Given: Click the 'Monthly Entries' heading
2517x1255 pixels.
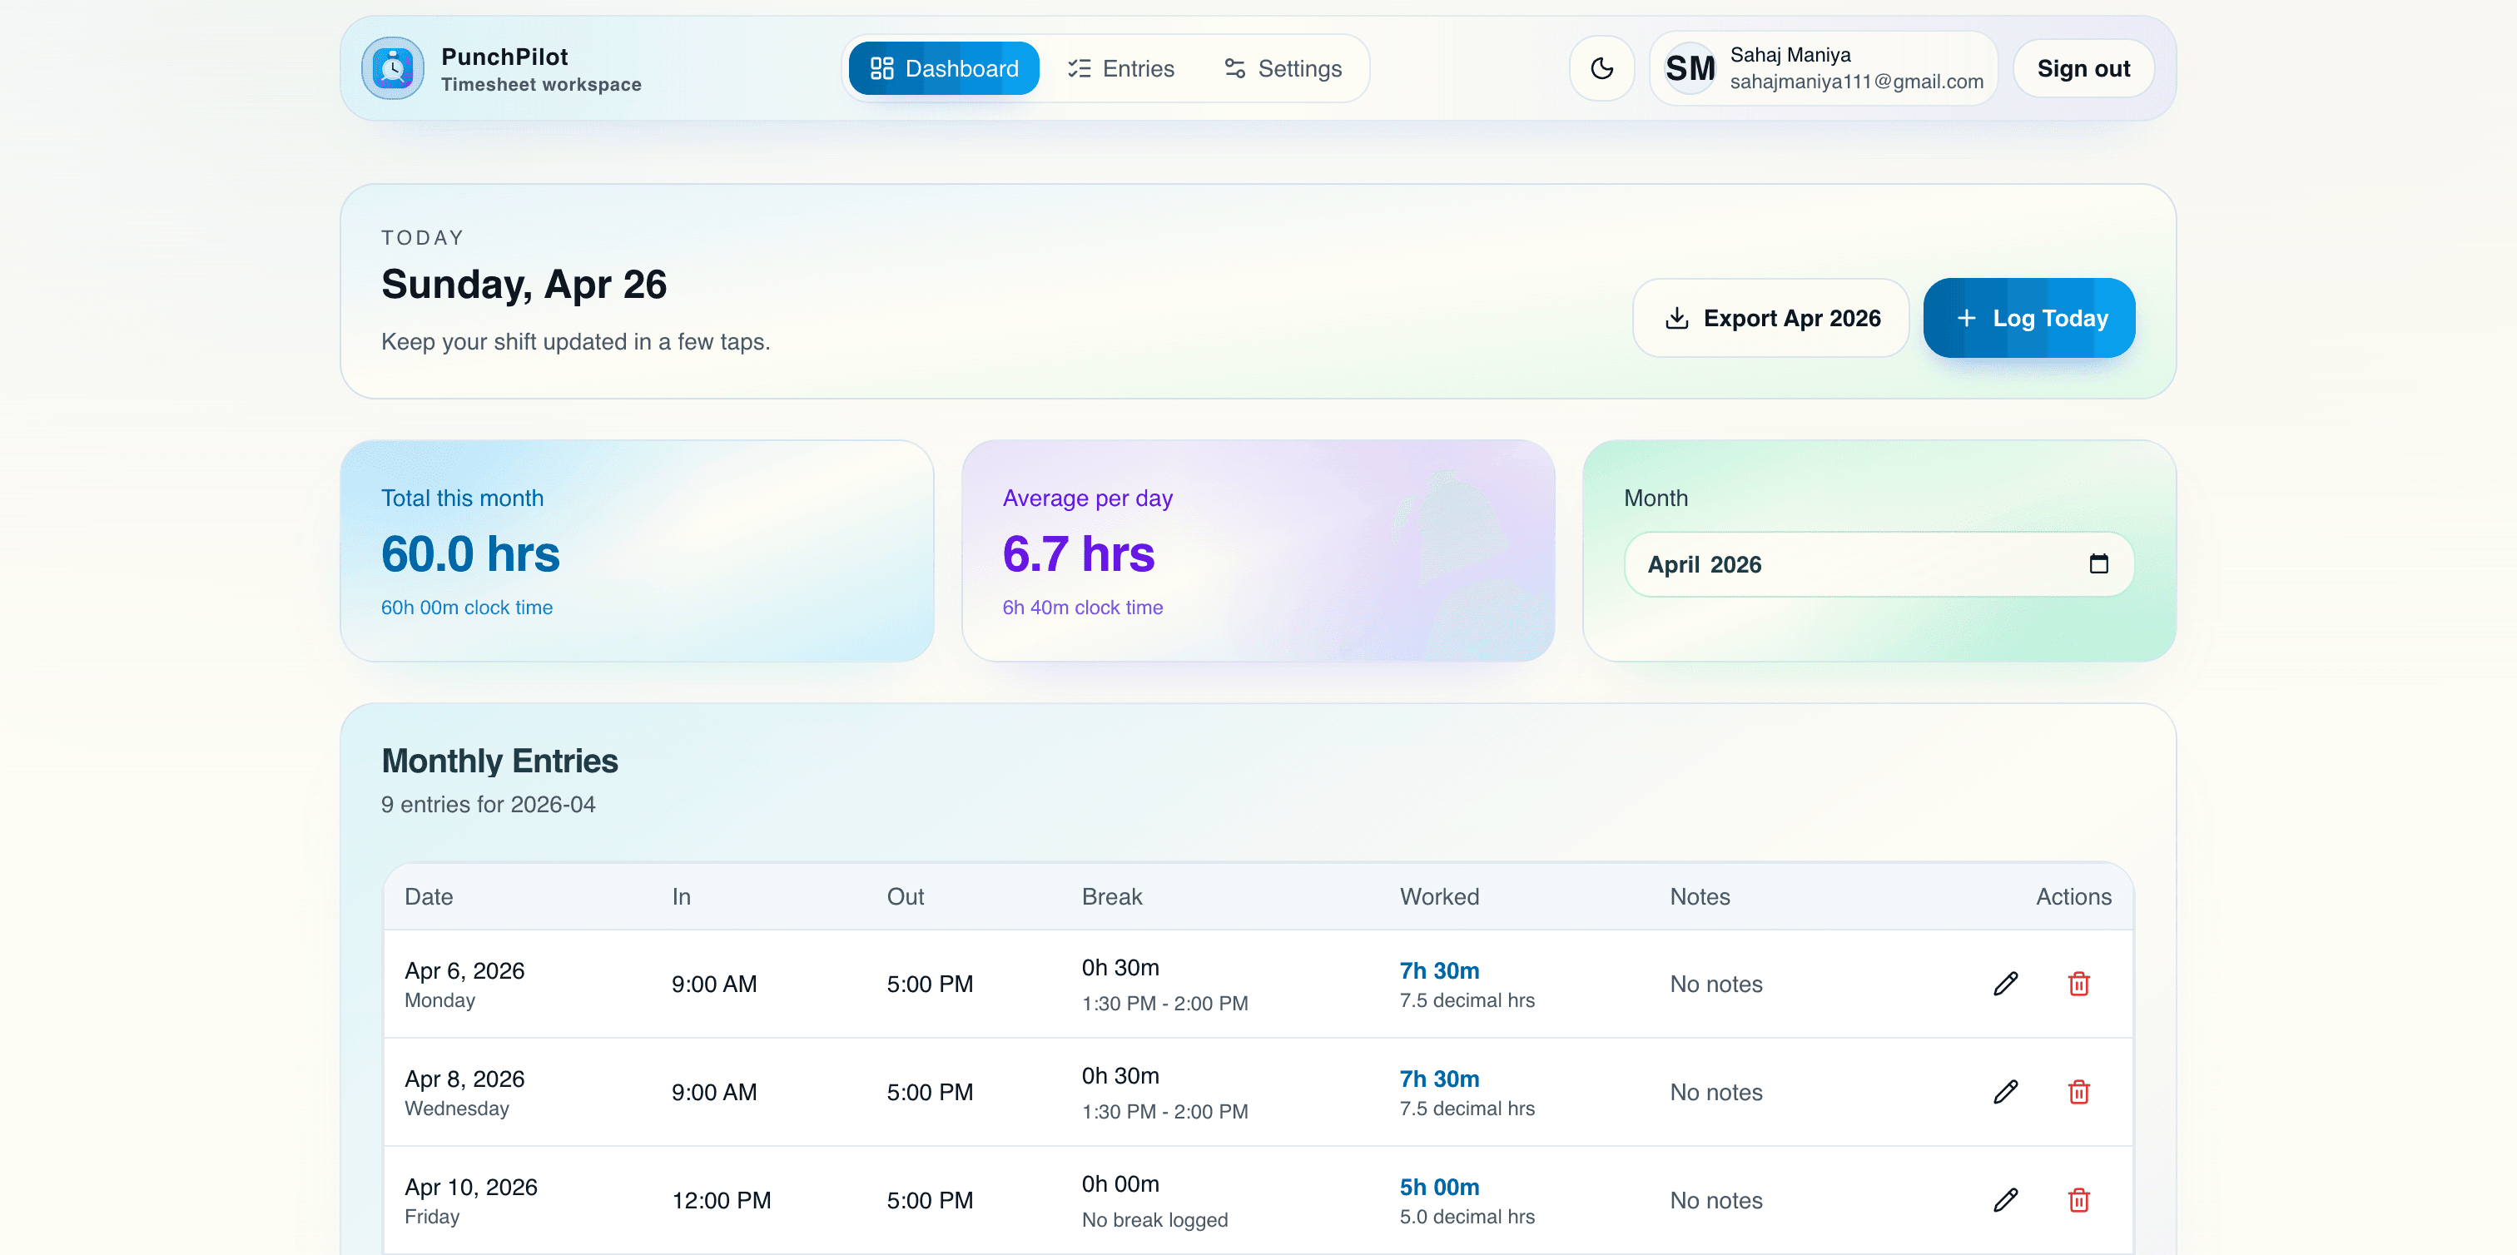Looking at the screenshot, I should point(499,761).
